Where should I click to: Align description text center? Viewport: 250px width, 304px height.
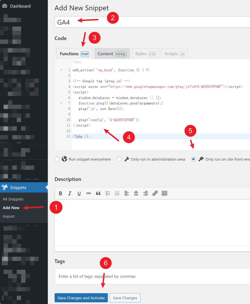pyautogui.click(x=136, y=193)
